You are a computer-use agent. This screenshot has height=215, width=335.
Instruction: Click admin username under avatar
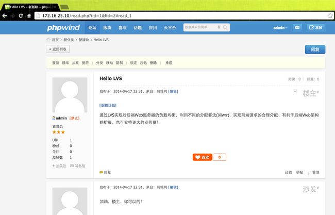(x=61, y=118)
